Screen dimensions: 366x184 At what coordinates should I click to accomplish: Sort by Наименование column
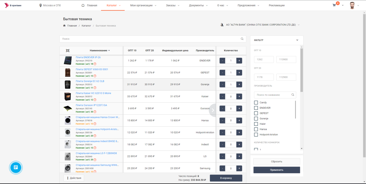tap(100, 51)
